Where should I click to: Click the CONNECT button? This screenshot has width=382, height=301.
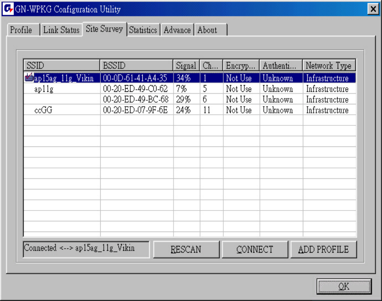[255, 249]
